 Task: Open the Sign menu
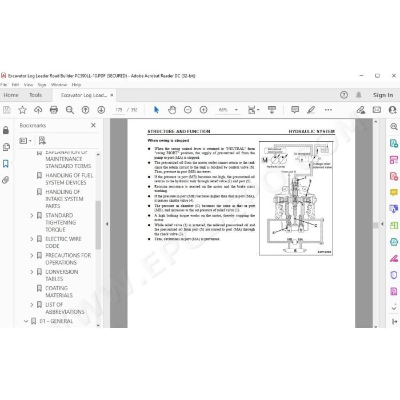pyautogui.click(x=42, y=85)
